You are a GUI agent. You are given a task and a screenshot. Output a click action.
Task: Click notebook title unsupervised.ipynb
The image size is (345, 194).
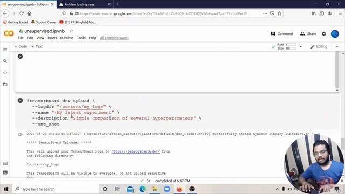tap(44, 31)
